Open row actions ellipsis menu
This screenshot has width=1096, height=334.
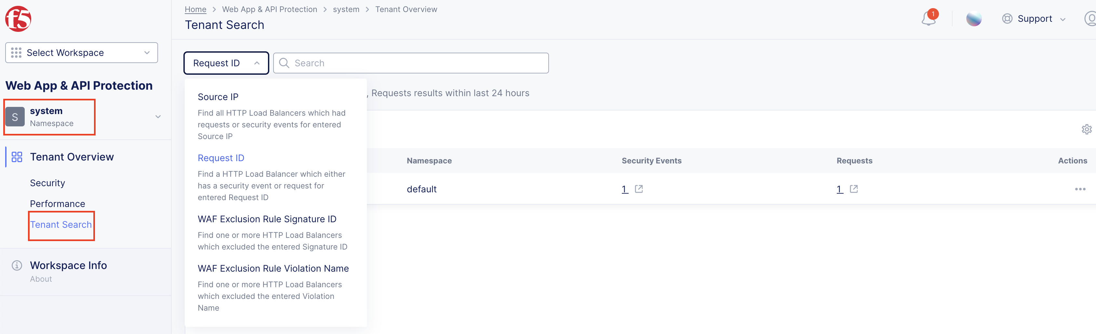pyautogui.click(x=1080, y=189)
